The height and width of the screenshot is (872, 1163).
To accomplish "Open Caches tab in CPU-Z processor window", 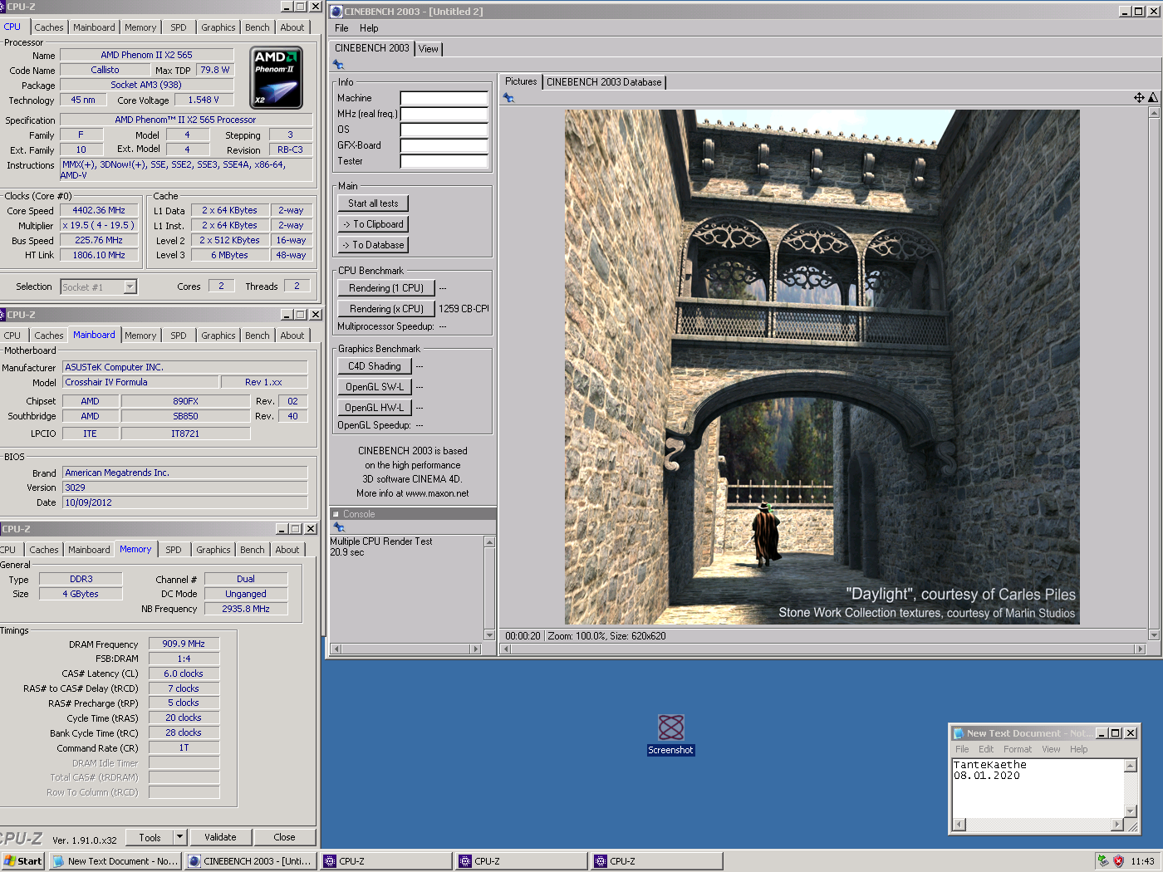I will 49,27.
